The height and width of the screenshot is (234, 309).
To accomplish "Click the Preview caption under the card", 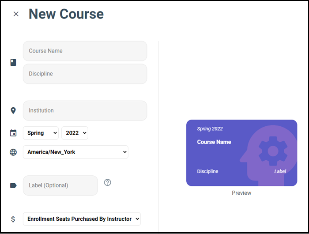I will (x=241, y=193).
